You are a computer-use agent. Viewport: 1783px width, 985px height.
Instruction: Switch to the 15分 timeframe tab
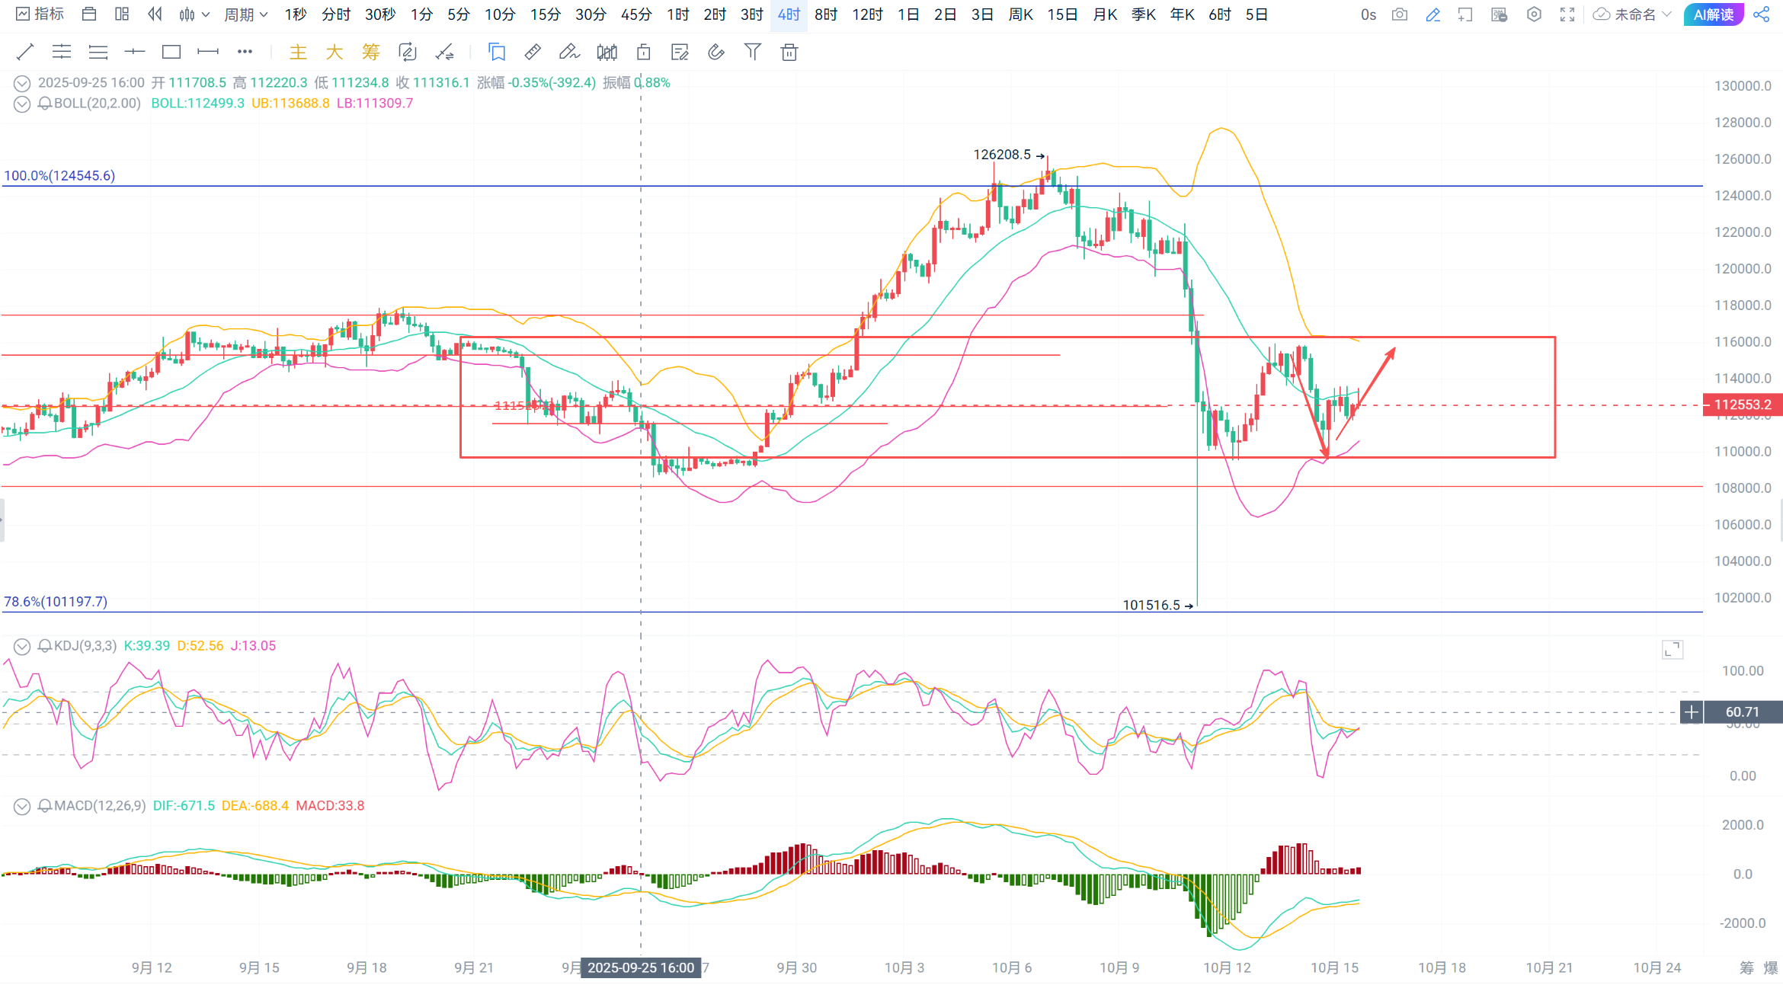coord(545,14)
